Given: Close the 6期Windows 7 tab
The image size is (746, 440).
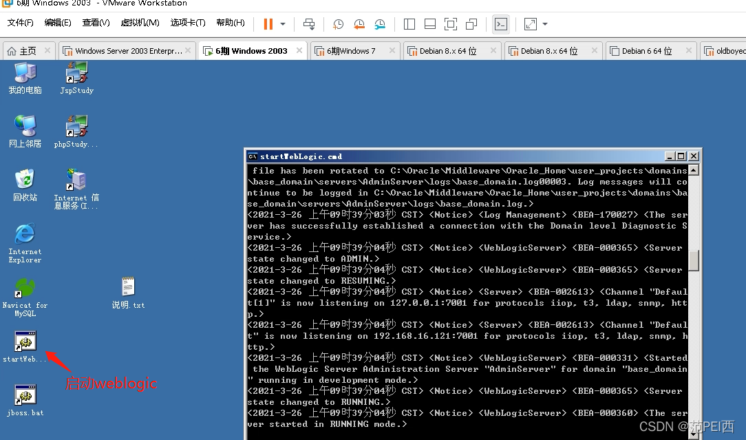Looking at the screenshot, I should pyautogui.click(x=392, y=50).
